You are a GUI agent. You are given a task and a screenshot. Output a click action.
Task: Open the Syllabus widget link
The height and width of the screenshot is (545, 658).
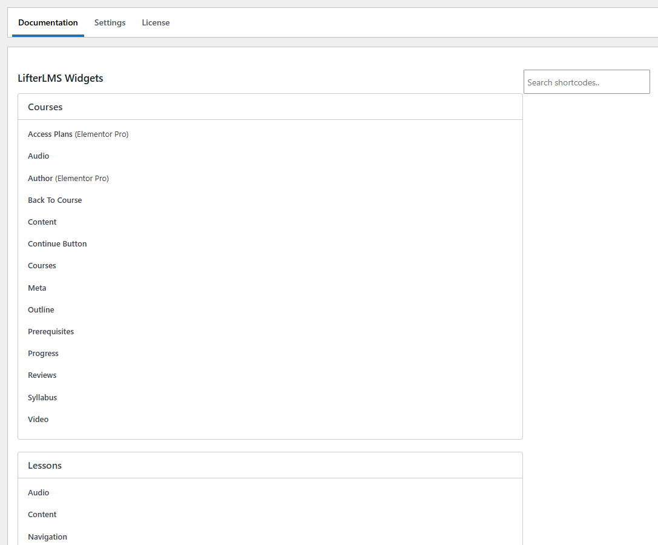pos(42,398)
